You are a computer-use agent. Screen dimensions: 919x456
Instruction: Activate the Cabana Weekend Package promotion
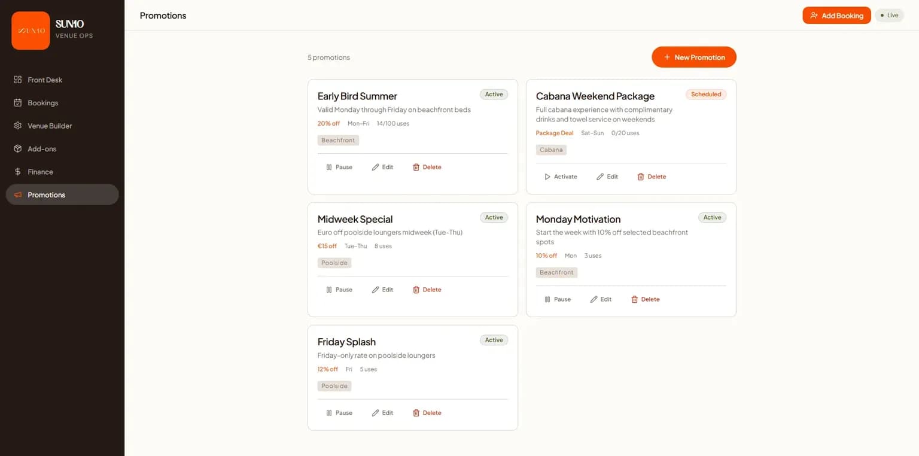coord(560,177)
